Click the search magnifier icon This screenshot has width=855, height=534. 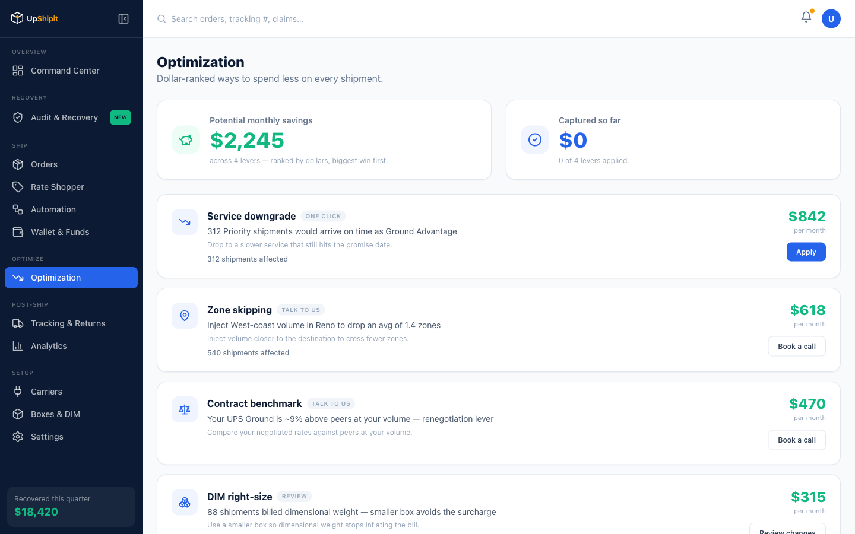(x=161, y=19)
